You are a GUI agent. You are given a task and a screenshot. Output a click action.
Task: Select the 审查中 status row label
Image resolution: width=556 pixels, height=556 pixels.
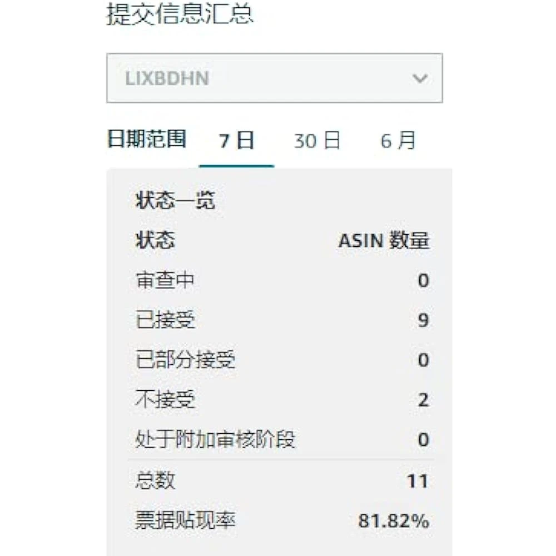pyautogui.click(x=165, y=281)
